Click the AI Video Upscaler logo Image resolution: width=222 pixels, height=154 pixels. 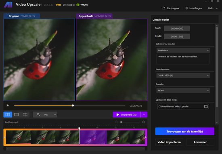(x=8, y=5)
